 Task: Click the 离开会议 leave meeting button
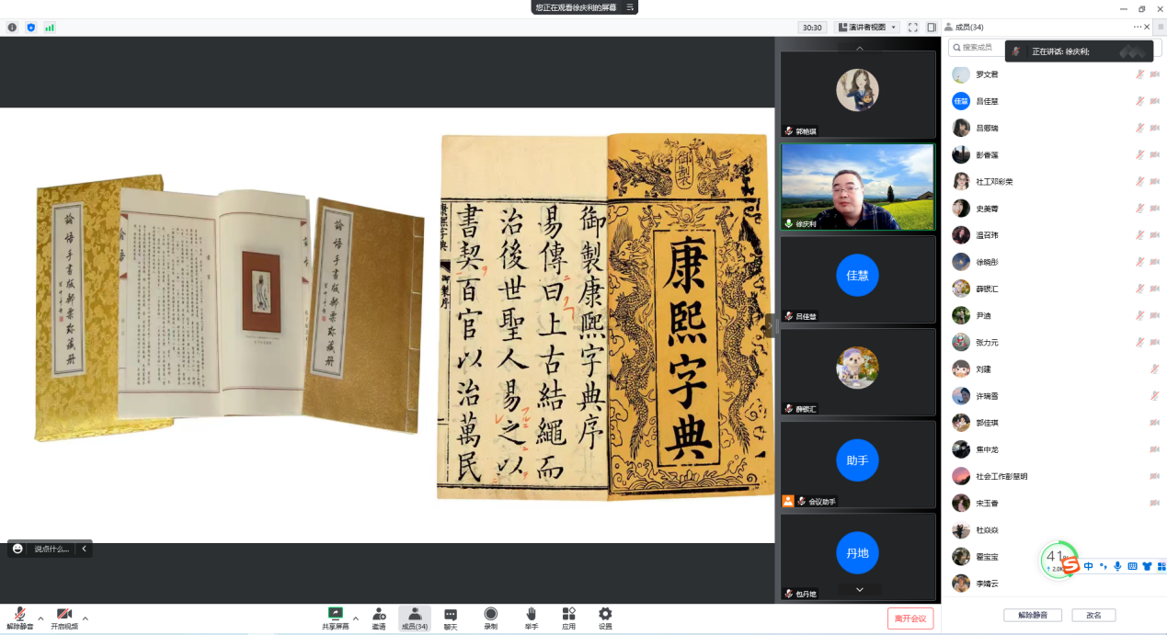pyautogui.click(x=910, y=618)
